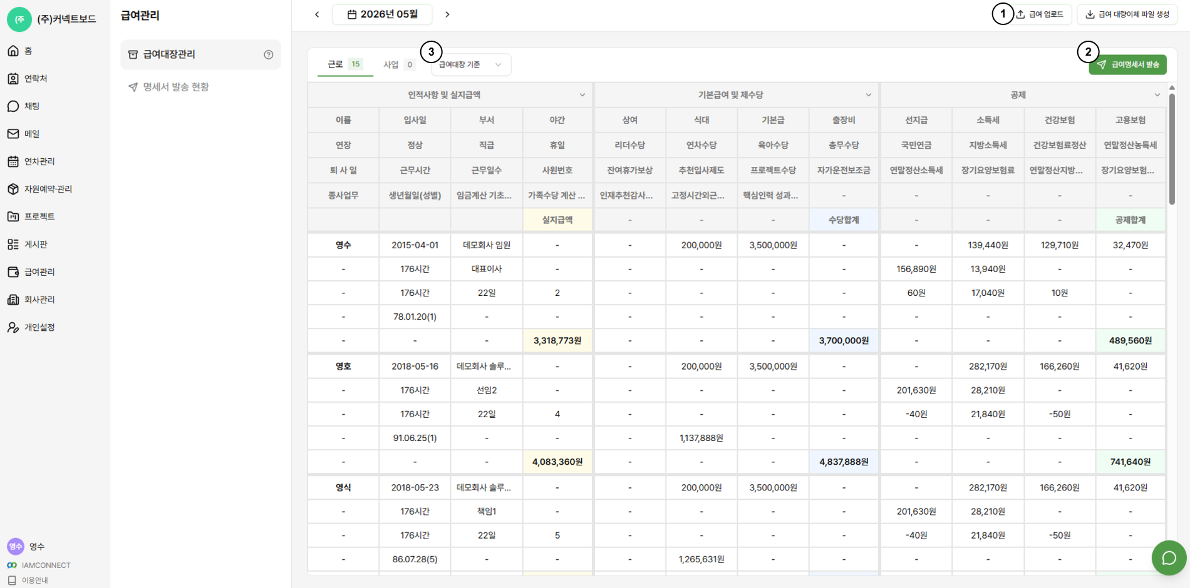Viewport: 1190px width, 588px height.
Task: Open the 홈 home icon in sidebar
Action: click(13, 51)
